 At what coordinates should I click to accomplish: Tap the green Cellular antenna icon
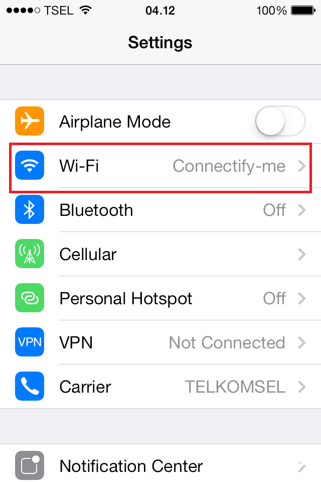30,254
